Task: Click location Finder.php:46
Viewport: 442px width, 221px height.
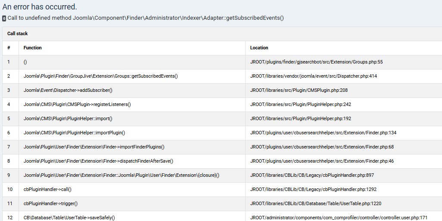Action: (322, 161)
